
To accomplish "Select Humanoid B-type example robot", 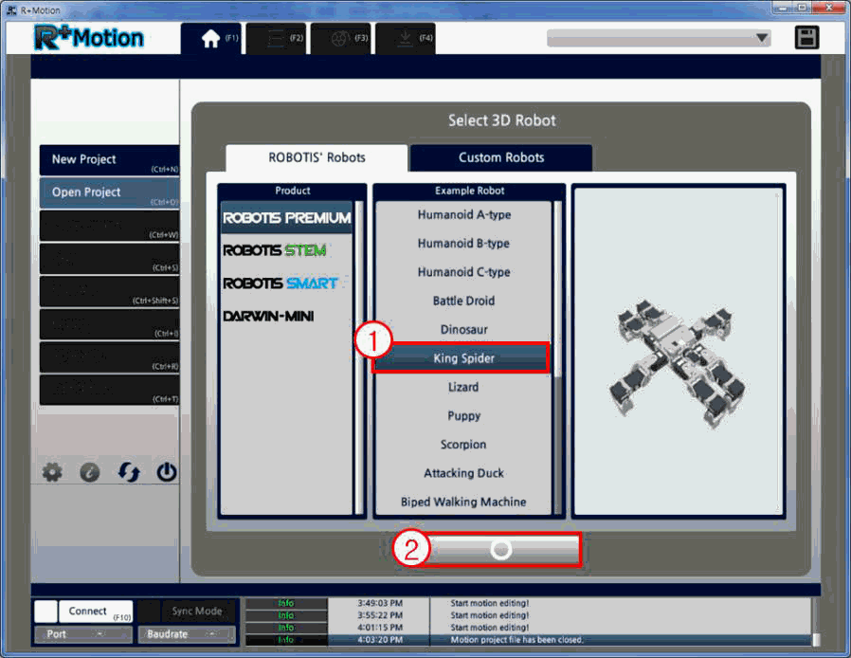I will (464, 244).
